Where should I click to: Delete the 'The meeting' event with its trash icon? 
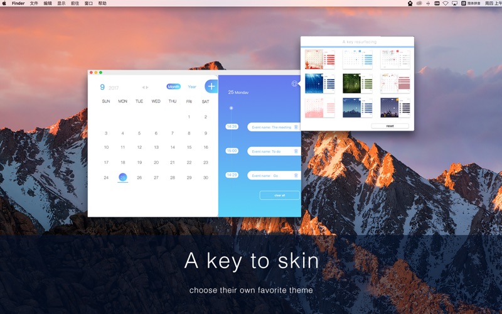296,127
